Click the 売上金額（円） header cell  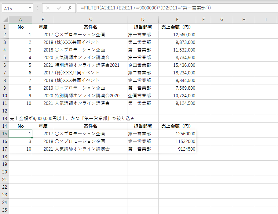[x=177, y=27]
